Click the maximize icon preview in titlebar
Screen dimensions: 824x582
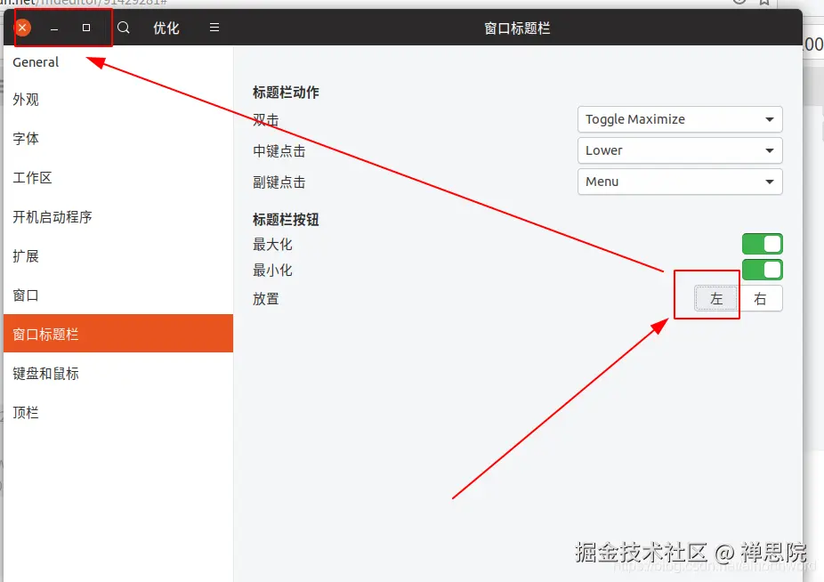(x=86, y=28)
